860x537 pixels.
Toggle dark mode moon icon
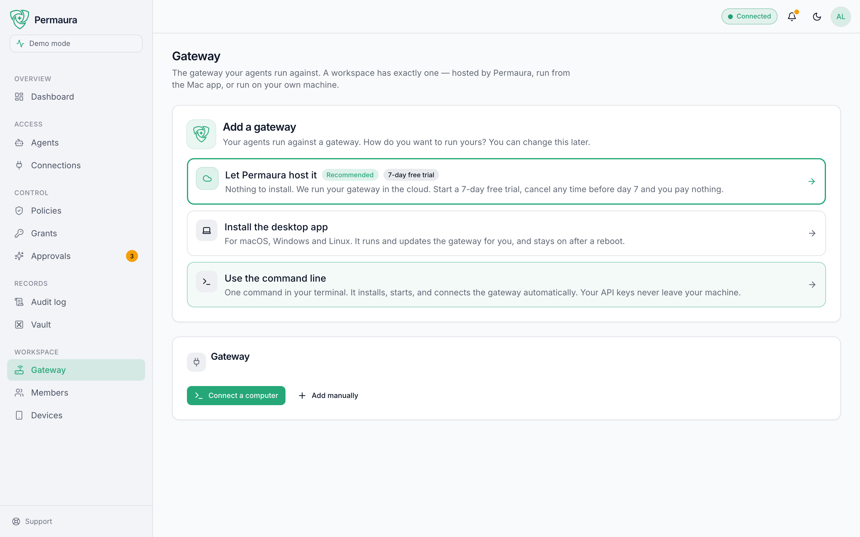(x=817, y=16)
